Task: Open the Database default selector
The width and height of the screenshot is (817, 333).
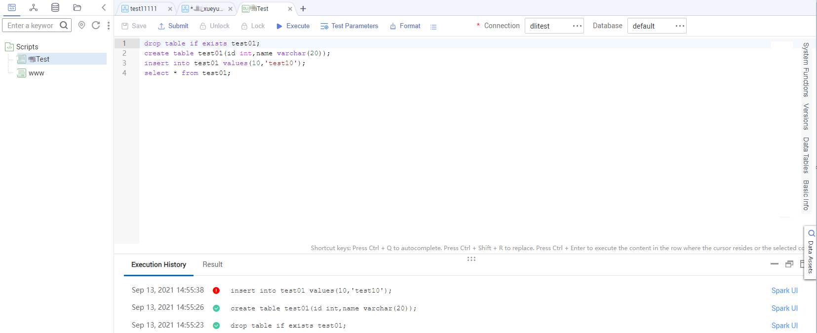Action: pyautogui.click(x=657, y=26)
